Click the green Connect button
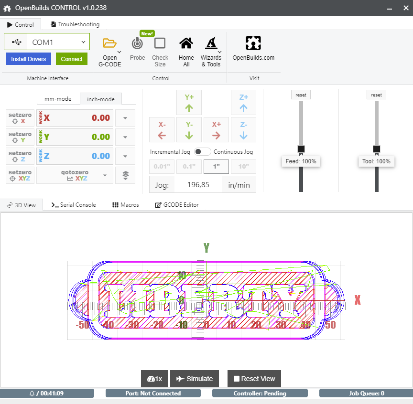The image size is (413, 404). 72,59
